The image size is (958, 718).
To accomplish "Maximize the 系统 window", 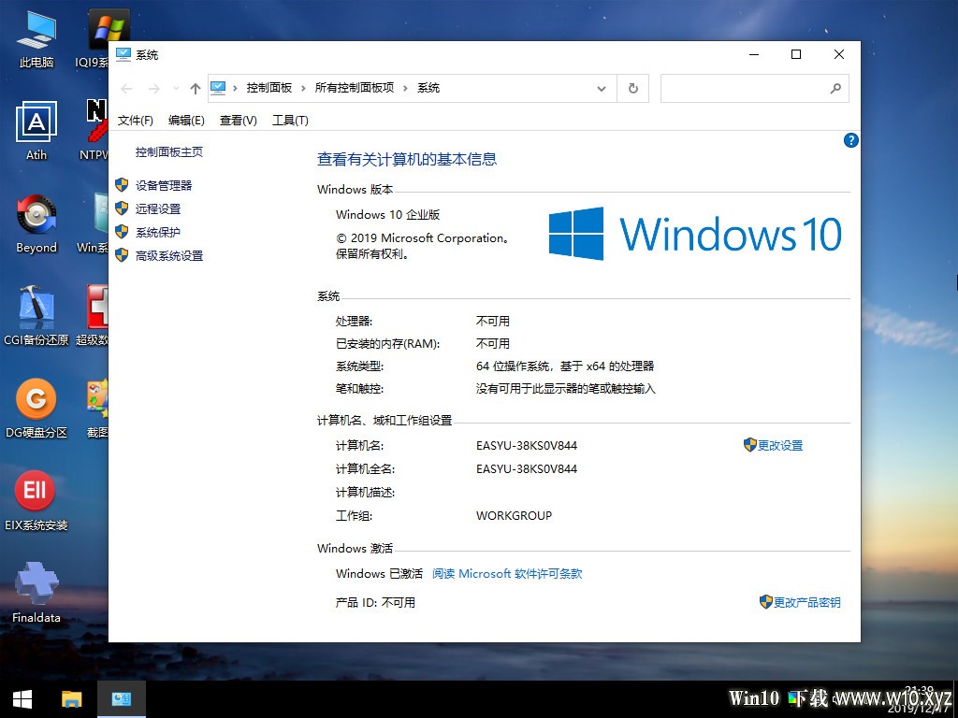I will (796, 54).
